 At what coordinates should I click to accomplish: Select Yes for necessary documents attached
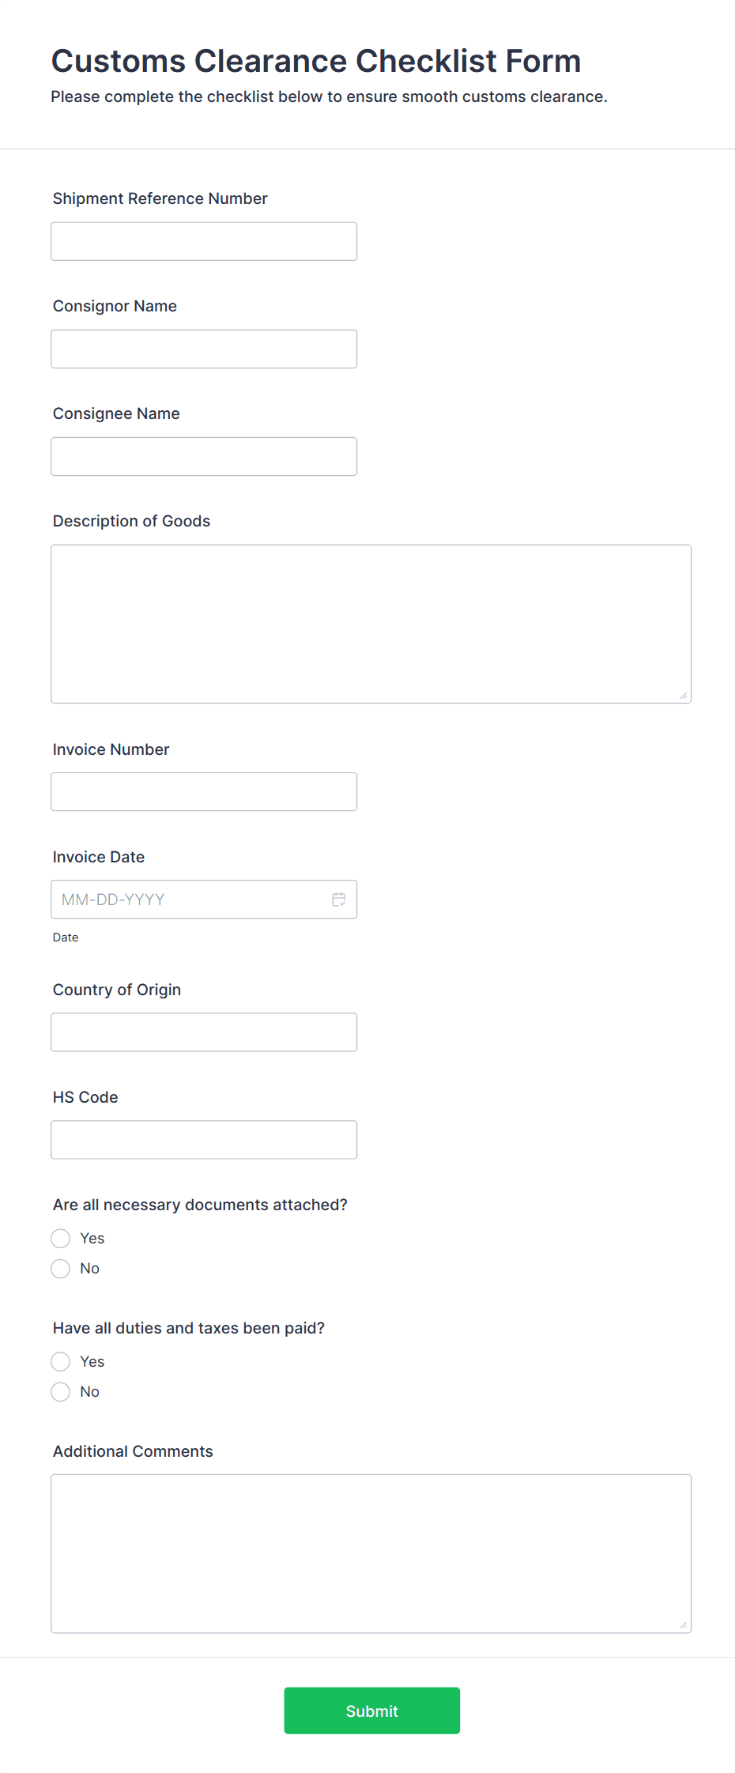click(x=61, y=1239)
